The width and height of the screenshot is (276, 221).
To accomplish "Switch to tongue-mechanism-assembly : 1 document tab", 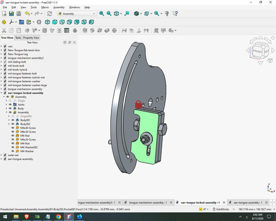I will (148, 202).
